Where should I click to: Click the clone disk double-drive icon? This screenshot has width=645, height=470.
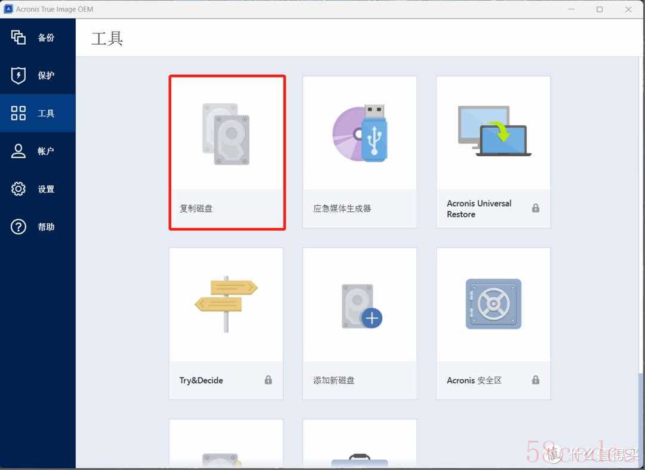pos(226,134)
